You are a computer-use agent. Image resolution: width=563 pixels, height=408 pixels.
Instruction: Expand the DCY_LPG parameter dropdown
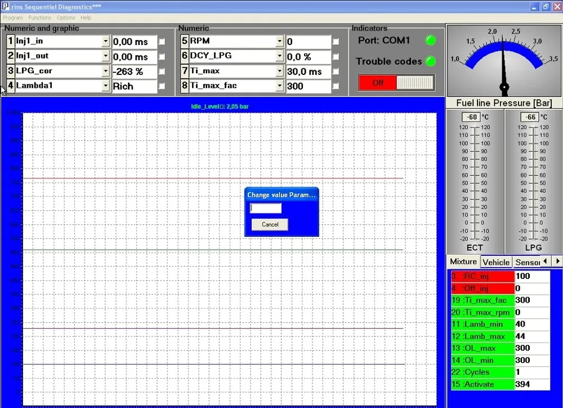279,56
